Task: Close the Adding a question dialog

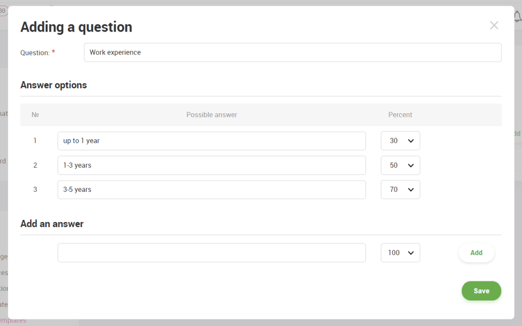Action: click(494, 26)
